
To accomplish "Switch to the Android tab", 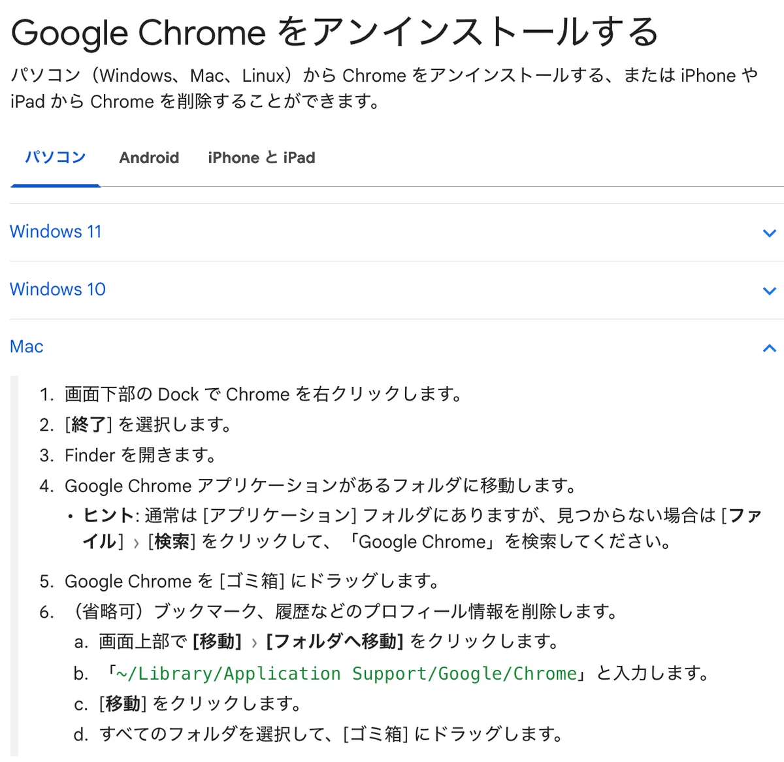I will click(149, 157).
